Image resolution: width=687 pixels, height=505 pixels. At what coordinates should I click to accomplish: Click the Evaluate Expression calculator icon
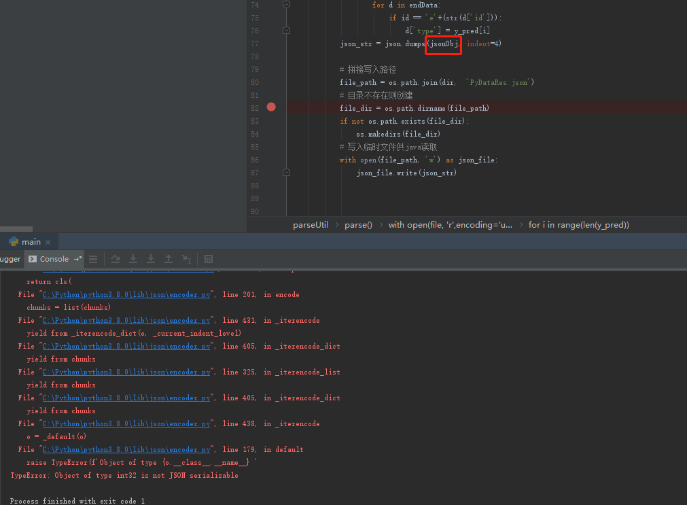[208, 259]
